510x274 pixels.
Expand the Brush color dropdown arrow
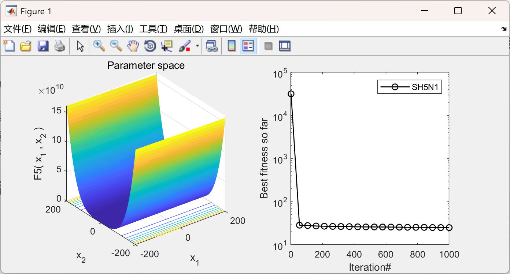[197, 46]
